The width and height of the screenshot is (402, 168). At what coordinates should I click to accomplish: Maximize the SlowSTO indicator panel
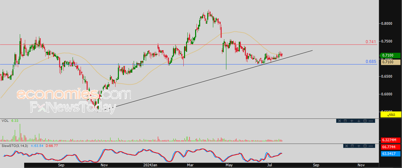352,146
